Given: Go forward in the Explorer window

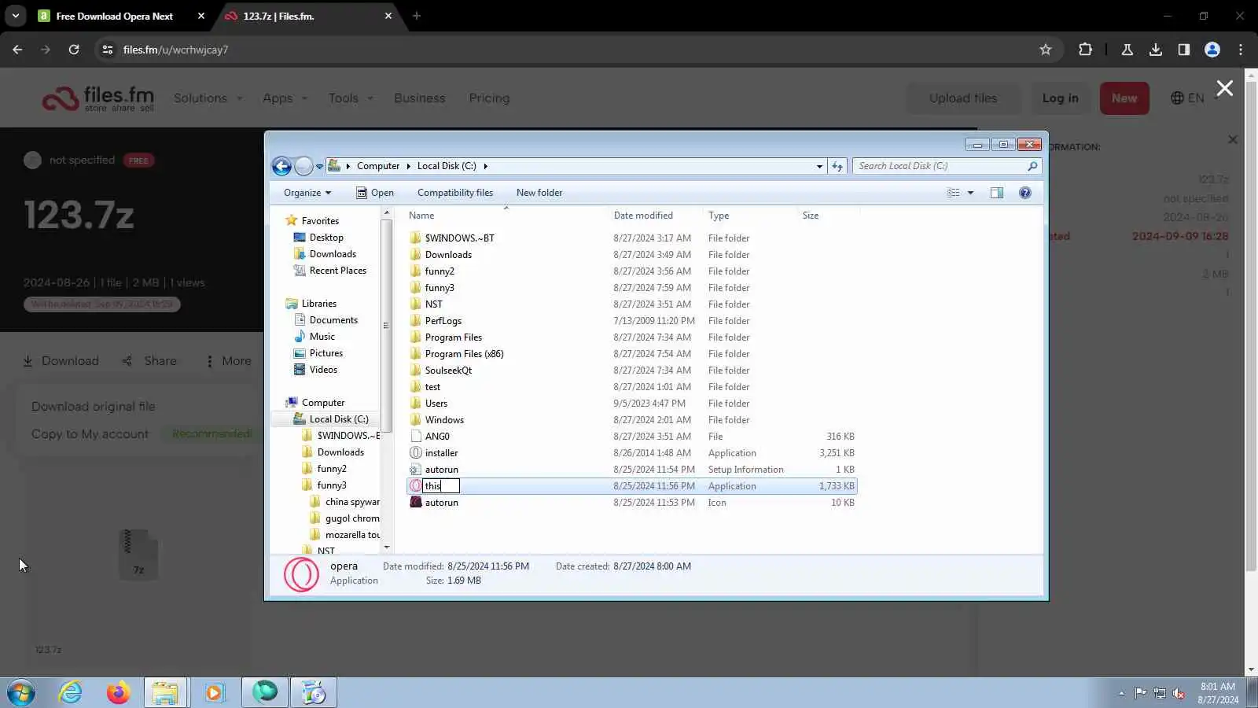Looking at the screenshot, I should (303, 166).
